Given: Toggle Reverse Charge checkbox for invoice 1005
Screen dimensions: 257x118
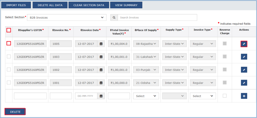Looking at the screenshot, I should coord(225,43).
